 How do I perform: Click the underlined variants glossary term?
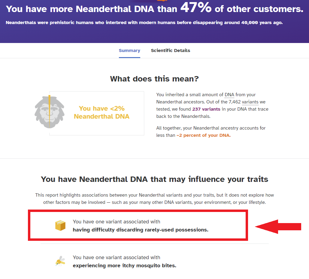click(250, 102)
